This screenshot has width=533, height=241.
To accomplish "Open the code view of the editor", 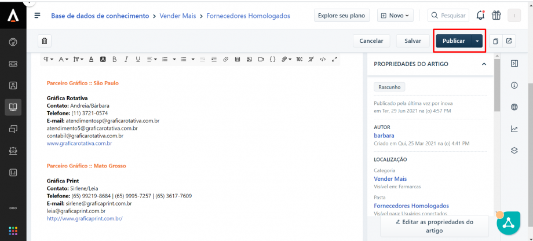I will tap(323, 59).
